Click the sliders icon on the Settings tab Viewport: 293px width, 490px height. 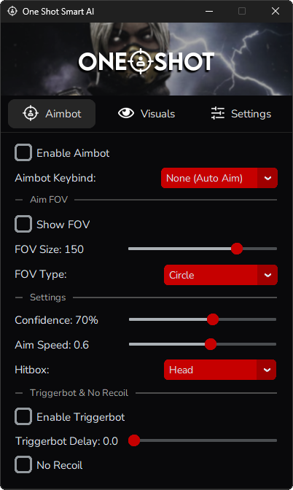coord(218,114)
